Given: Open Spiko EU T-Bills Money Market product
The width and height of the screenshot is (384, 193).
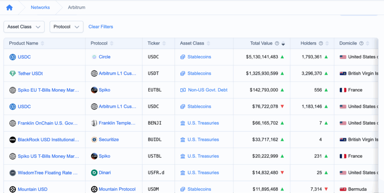Looking at the screenshot, I should tap(48, 90).
